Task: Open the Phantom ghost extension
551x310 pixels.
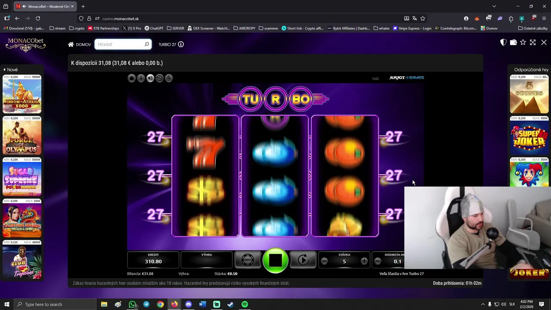Action: pyautogui.click(x=500, y=19)
